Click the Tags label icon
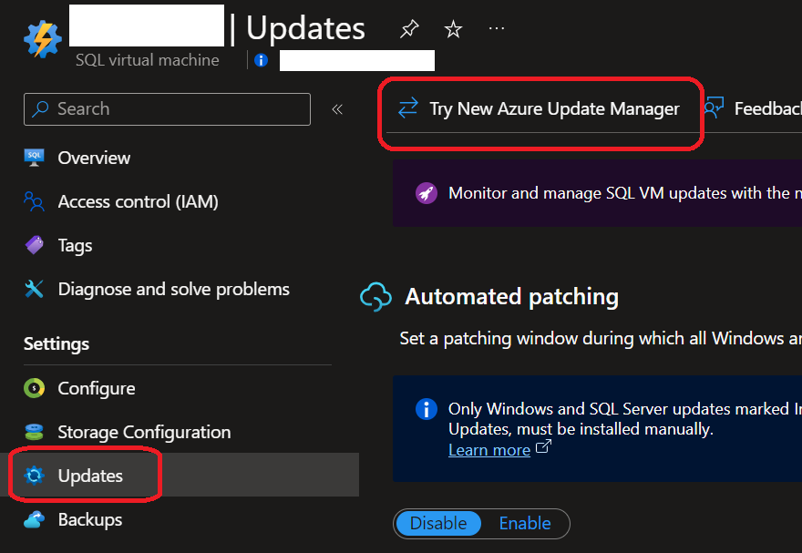 point(35,245)
